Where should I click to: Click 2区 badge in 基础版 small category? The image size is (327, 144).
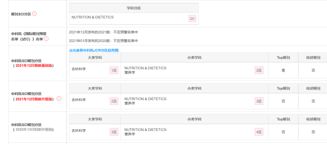[x=259, y=70]
